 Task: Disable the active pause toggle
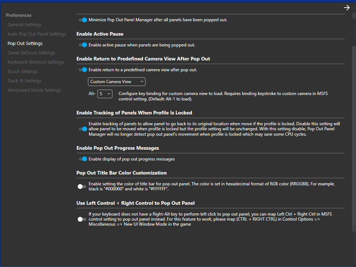pyautogui.click(x=83, y=45)
